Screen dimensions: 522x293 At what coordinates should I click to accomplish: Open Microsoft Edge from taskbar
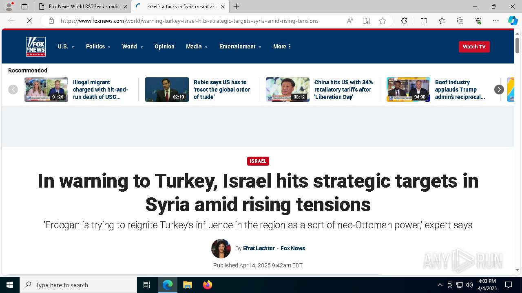tap(168, 285)
